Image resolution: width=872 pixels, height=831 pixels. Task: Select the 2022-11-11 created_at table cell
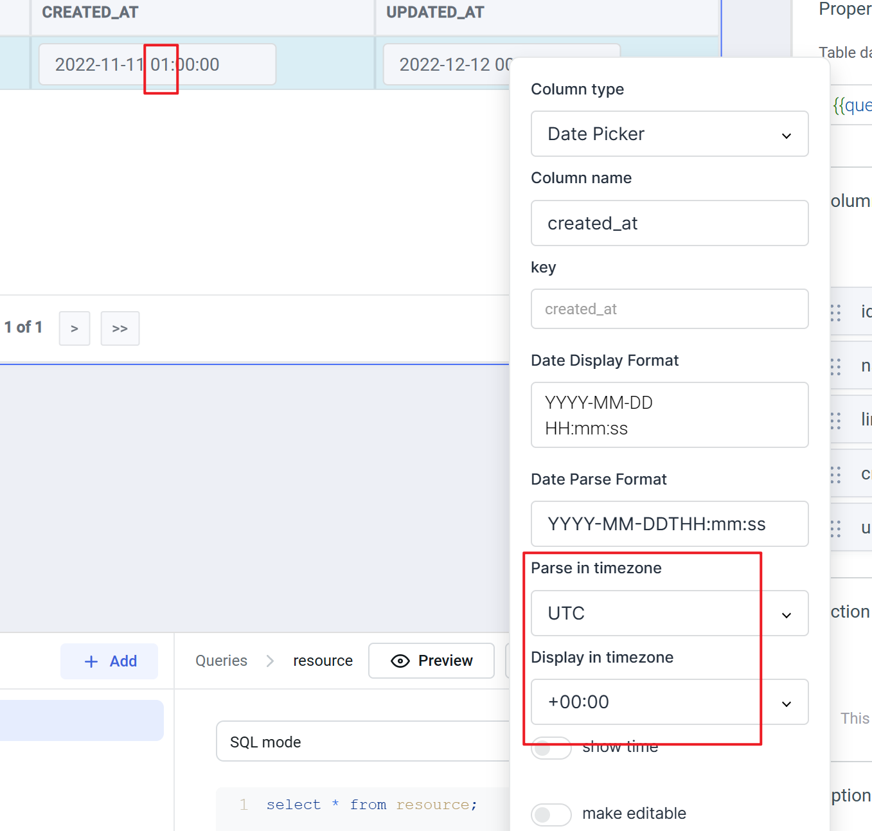[156, 64]
